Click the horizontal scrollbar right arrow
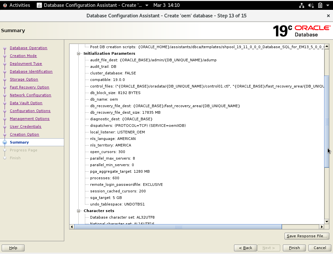Viewport: 333px width, 254px height. point(322,227)
